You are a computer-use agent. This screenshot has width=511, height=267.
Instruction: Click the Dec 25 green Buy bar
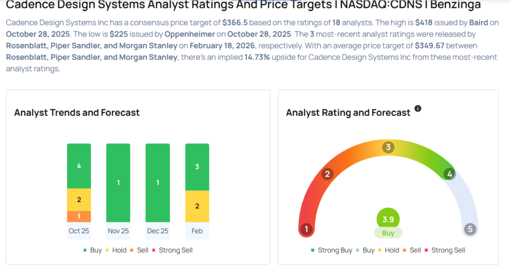[x=158, y=183]
